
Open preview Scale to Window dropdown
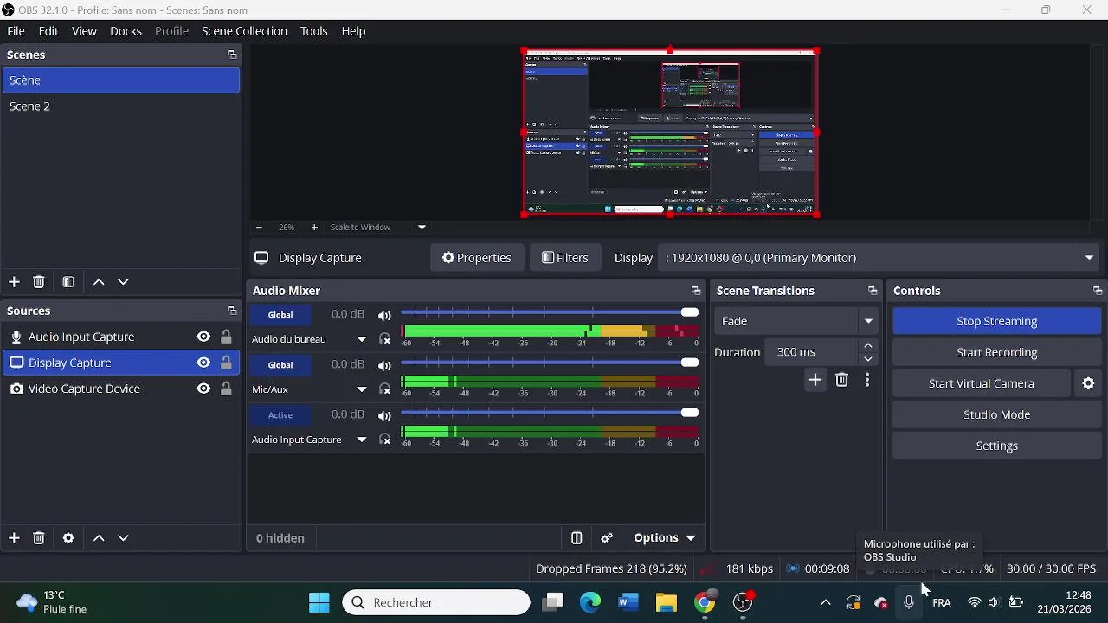(422, 228)
